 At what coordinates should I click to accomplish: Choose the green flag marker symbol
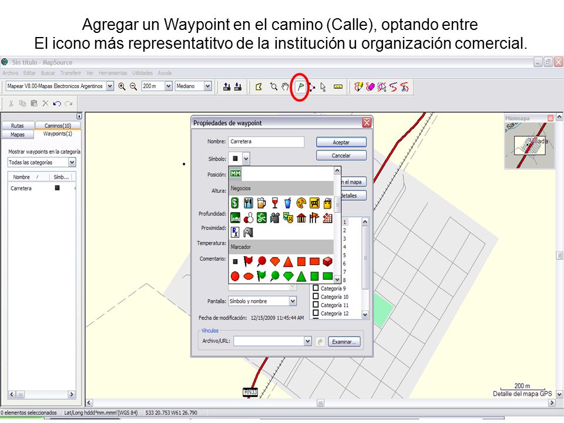(x=261, y=276)
